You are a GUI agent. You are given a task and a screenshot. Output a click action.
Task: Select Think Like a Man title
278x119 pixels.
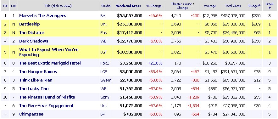tap(36, 80)
